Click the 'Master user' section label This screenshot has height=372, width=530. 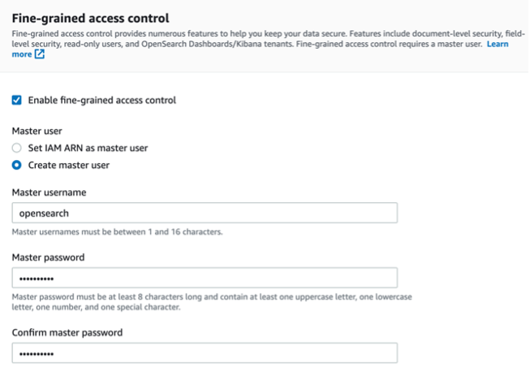pyautogui.click(x=37, y=130)
